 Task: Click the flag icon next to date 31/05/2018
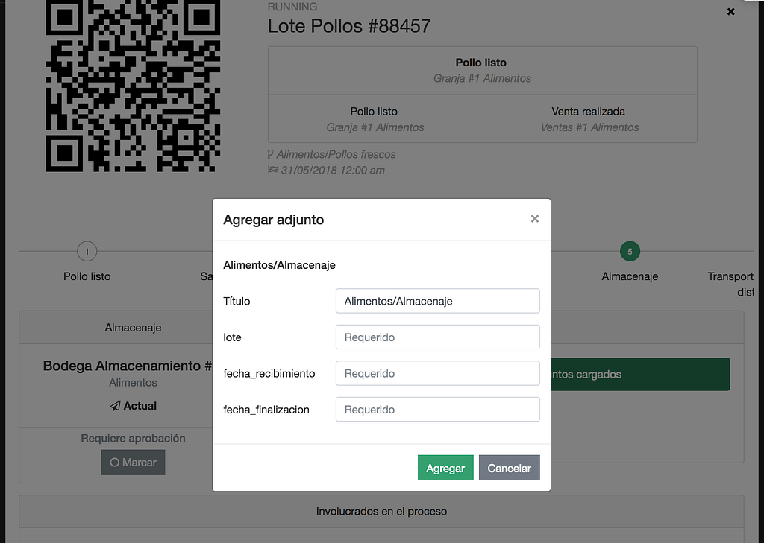[273, 171]
